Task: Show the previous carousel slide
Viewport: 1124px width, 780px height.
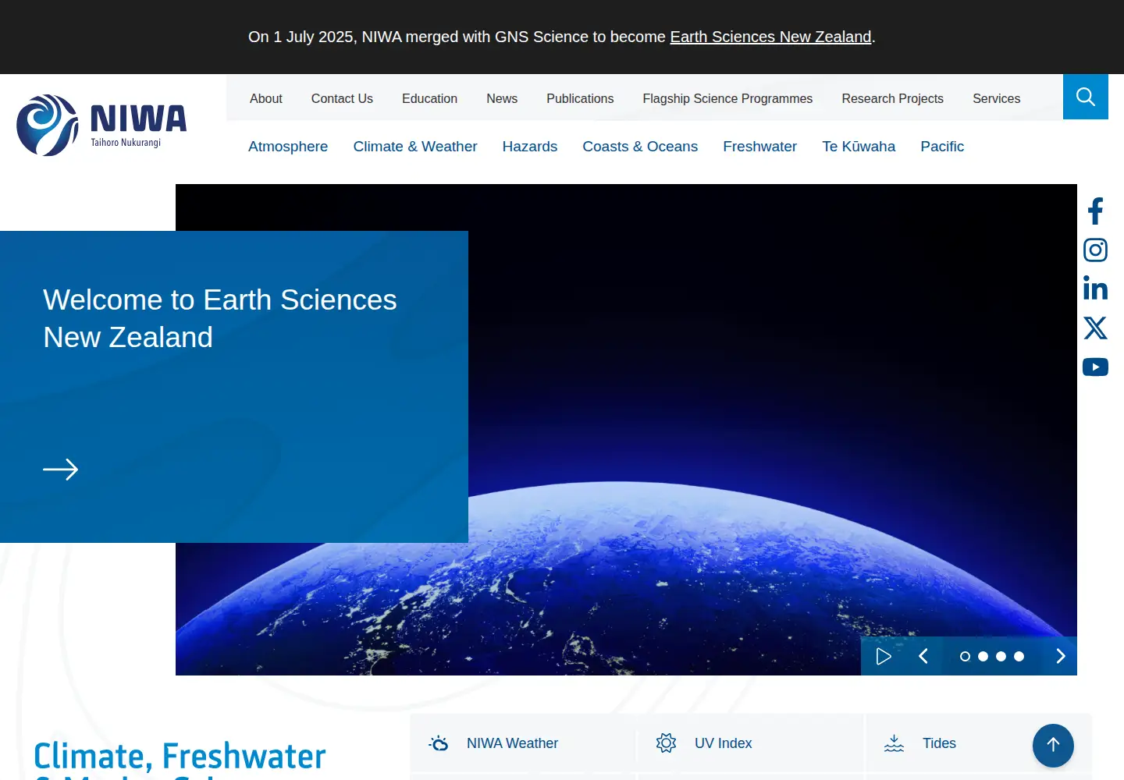Action: click(923, 656)
